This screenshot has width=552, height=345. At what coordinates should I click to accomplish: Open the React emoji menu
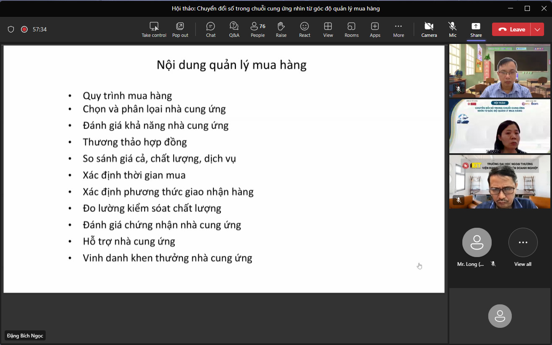click(x=305, y=30)
